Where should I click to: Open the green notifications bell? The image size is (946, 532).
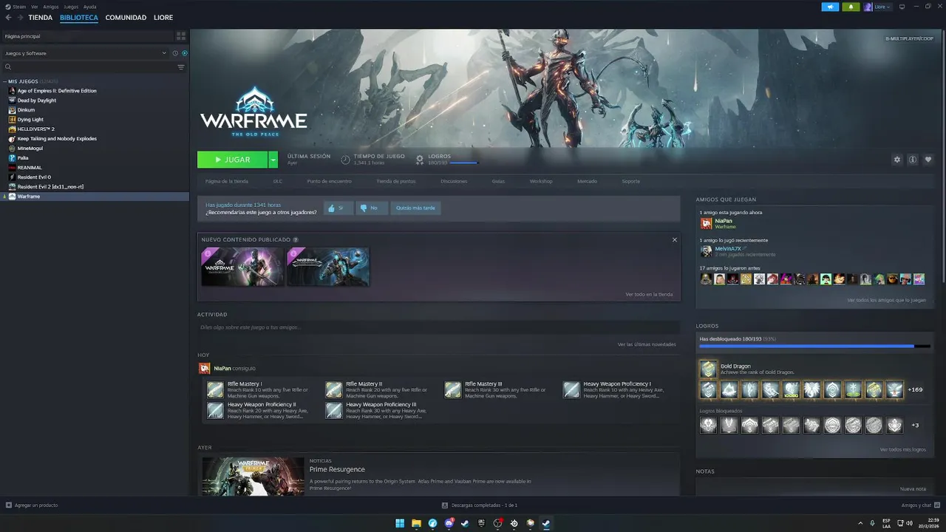click(850, 7)
